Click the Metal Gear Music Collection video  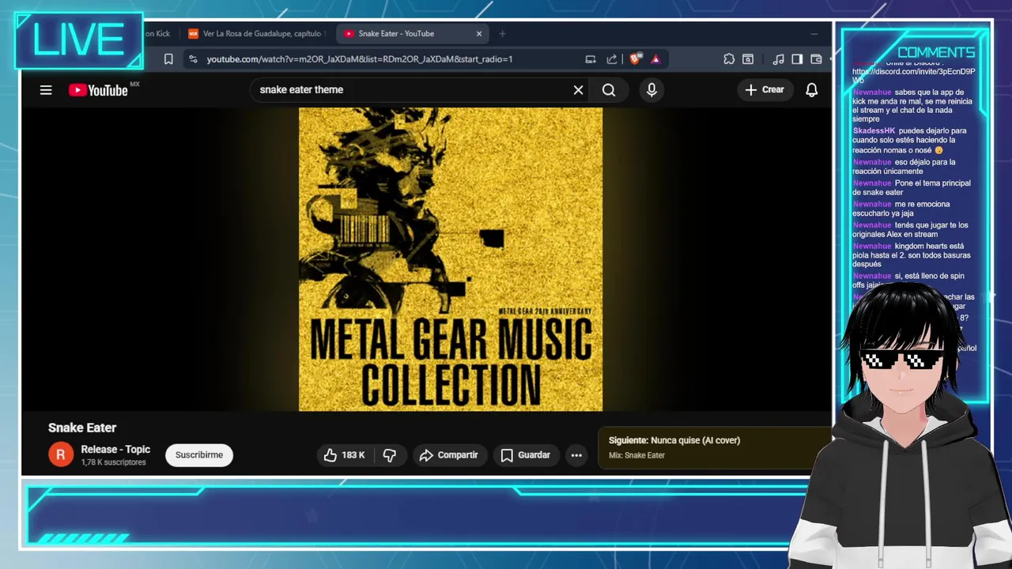tap(451, 259)
